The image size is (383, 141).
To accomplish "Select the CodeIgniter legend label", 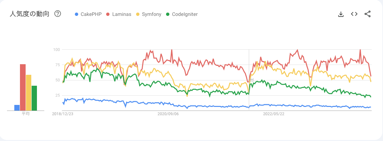I will coord(185,14).
